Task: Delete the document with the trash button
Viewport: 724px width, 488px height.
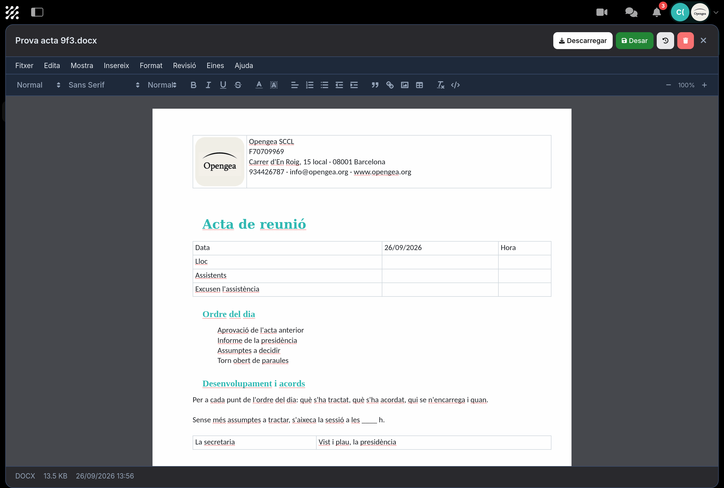Action: [685, 40]
